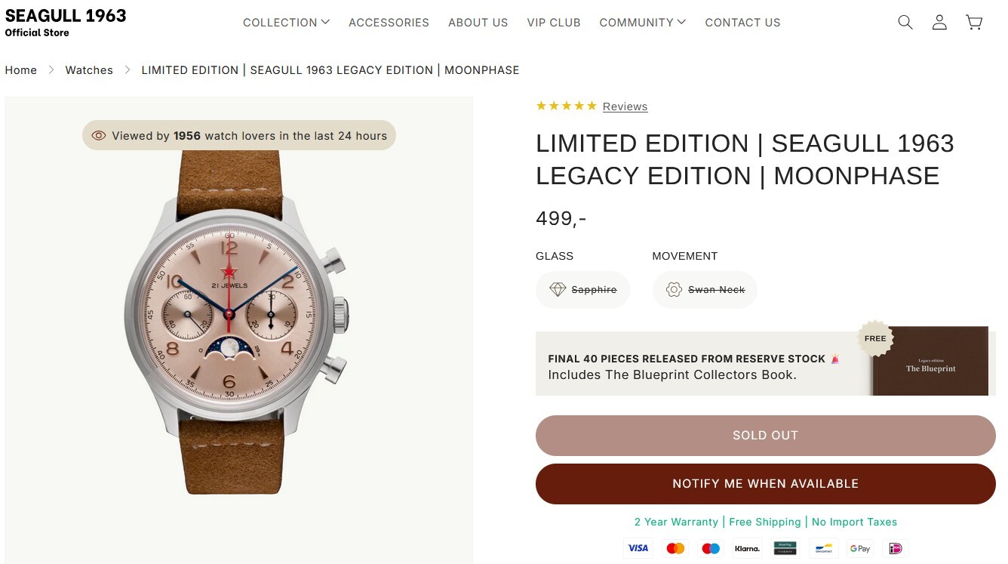Expand the Collection dropdown menu
This screenshot has height=564, width=1008.
286,23
